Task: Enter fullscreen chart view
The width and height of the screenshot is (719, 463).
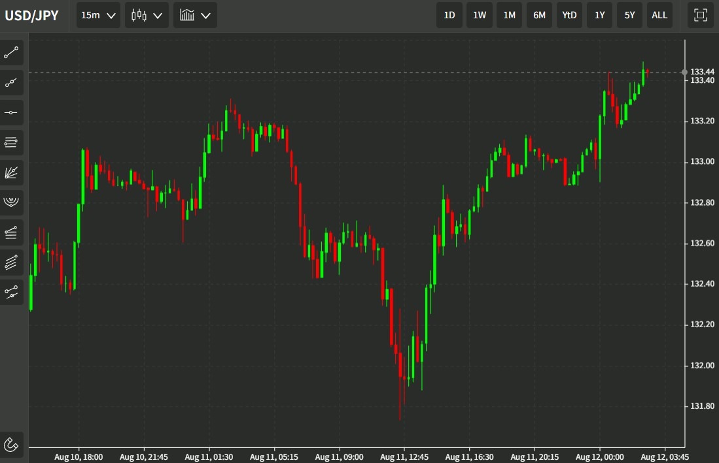Action: point(700,15)
